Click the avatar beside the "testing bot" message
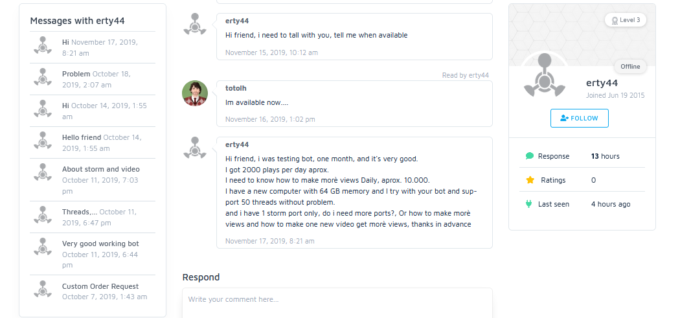Image resolution: width=691 pixels, height=318 pixels. click(195, 148)
